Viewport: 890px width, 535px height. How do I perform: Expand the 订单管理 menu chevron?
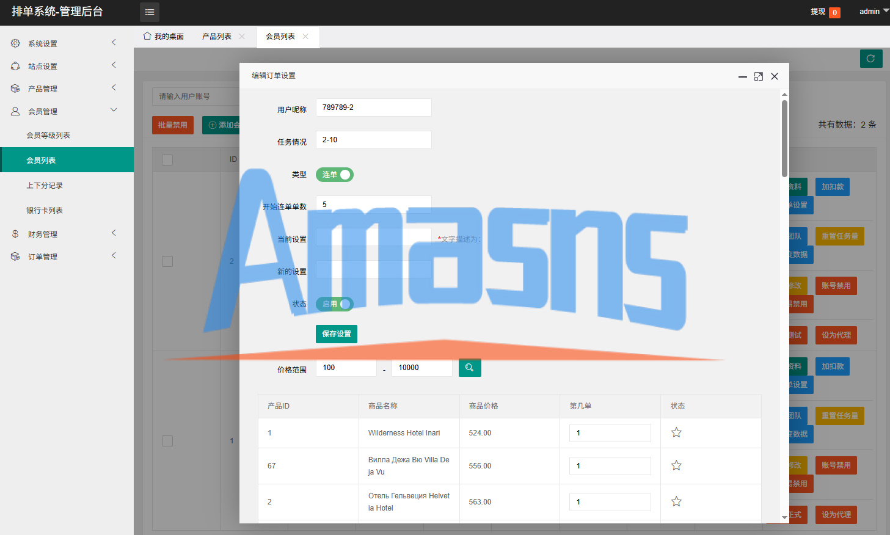[x=114, y=255]
